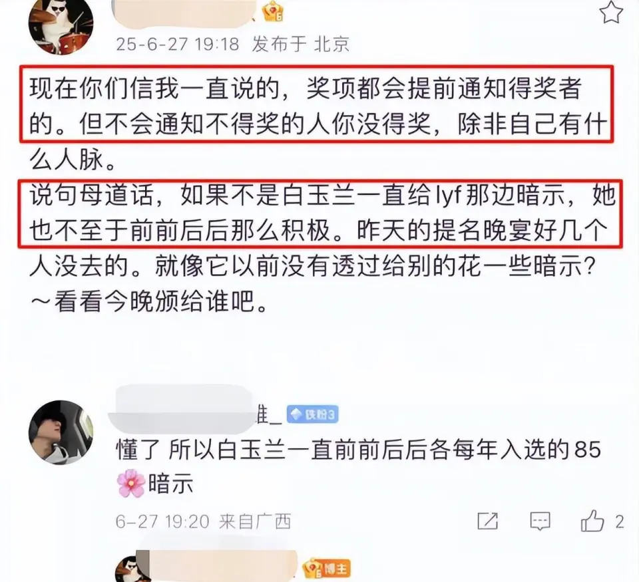Image resolution: width=639 pixels, height=582 pixels.
Task: Open the blurred username of the post author
Action: 183,13
